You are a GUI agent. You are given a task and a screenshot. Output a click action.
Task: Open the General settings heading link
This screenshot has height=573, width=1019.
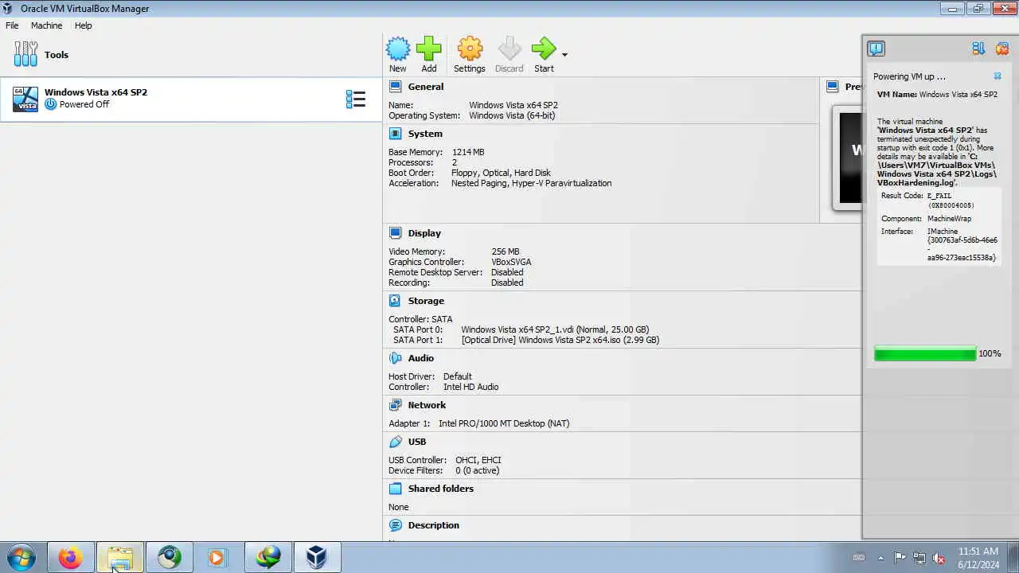coord(426,87)
